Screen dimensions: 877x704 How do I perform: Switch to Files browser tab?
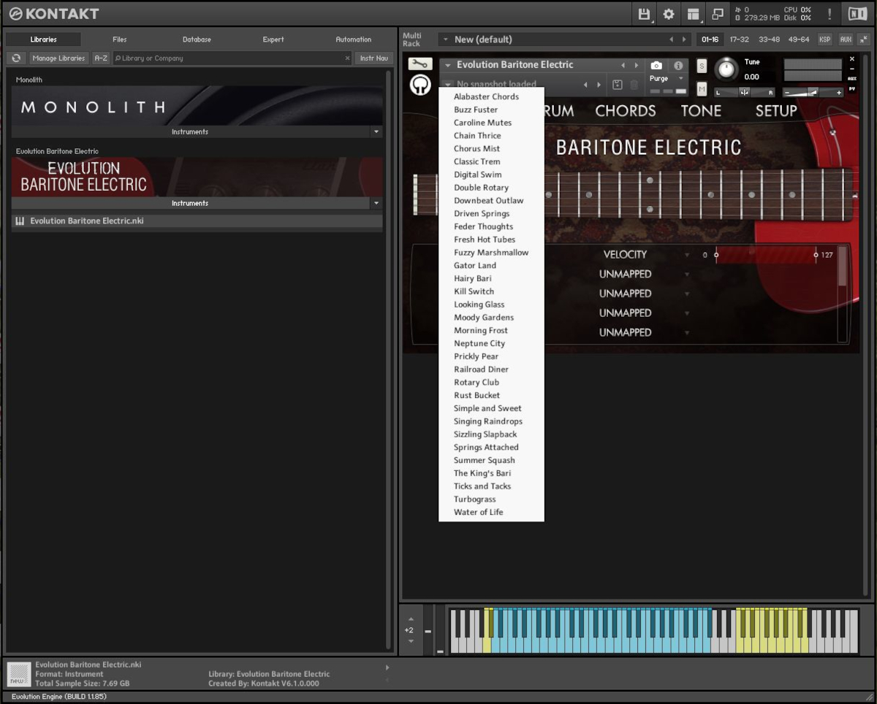(x=120, y=39)
